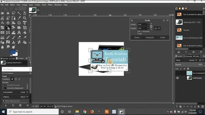Select the Eraser tool
The height and width of the screenshot is (115, 205).
coord(19,37)
